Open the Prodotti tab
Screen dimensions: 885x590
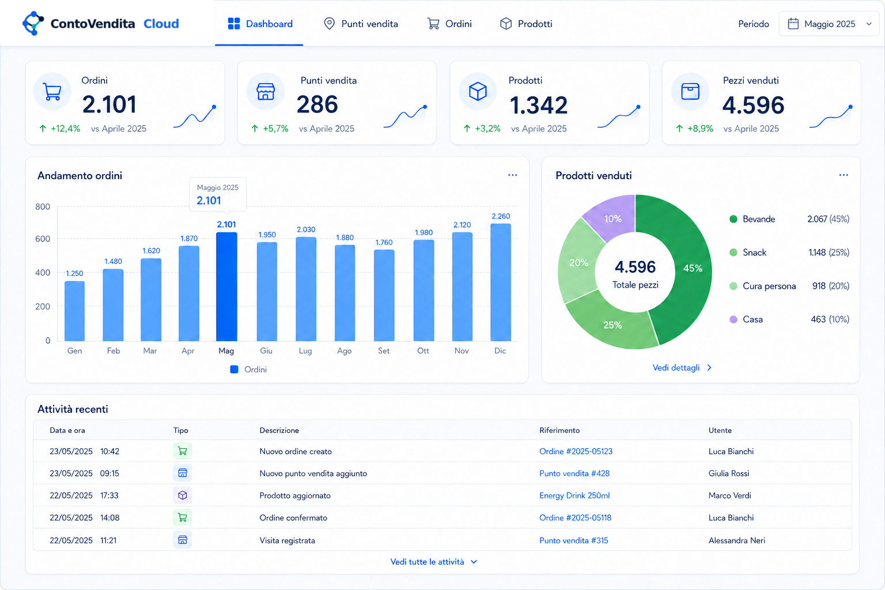[526, 24]
